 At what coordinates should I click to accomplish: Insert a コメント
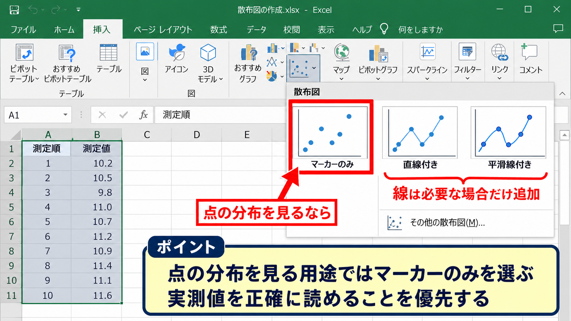(x=531, y=59)
